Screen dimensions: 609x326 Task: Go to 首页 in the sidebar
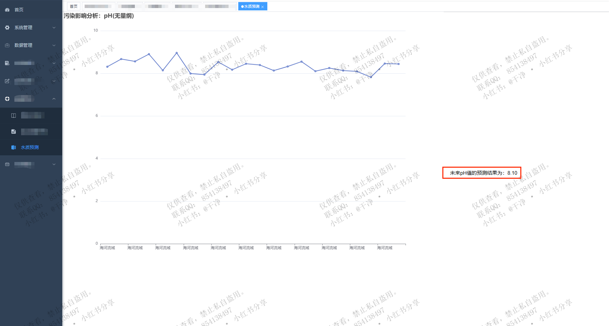[x=19, y=10]
